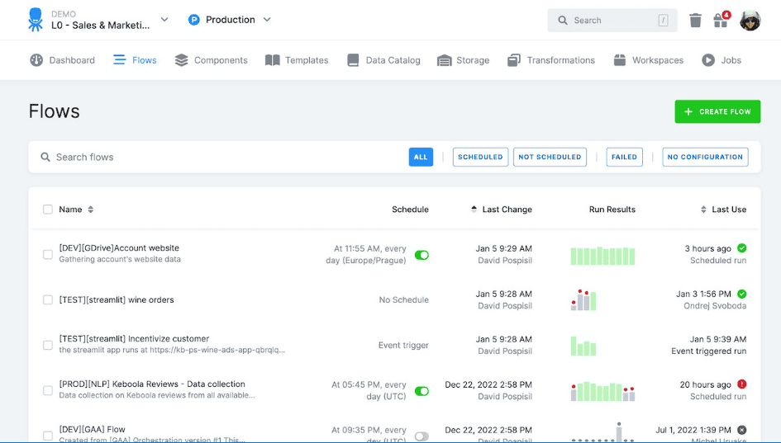Open the [TEST][streamlit] wine orders flow
Image resolution: width=781 pixels, height=443 pixels.
pyautogui.click(x=117, y=299)
